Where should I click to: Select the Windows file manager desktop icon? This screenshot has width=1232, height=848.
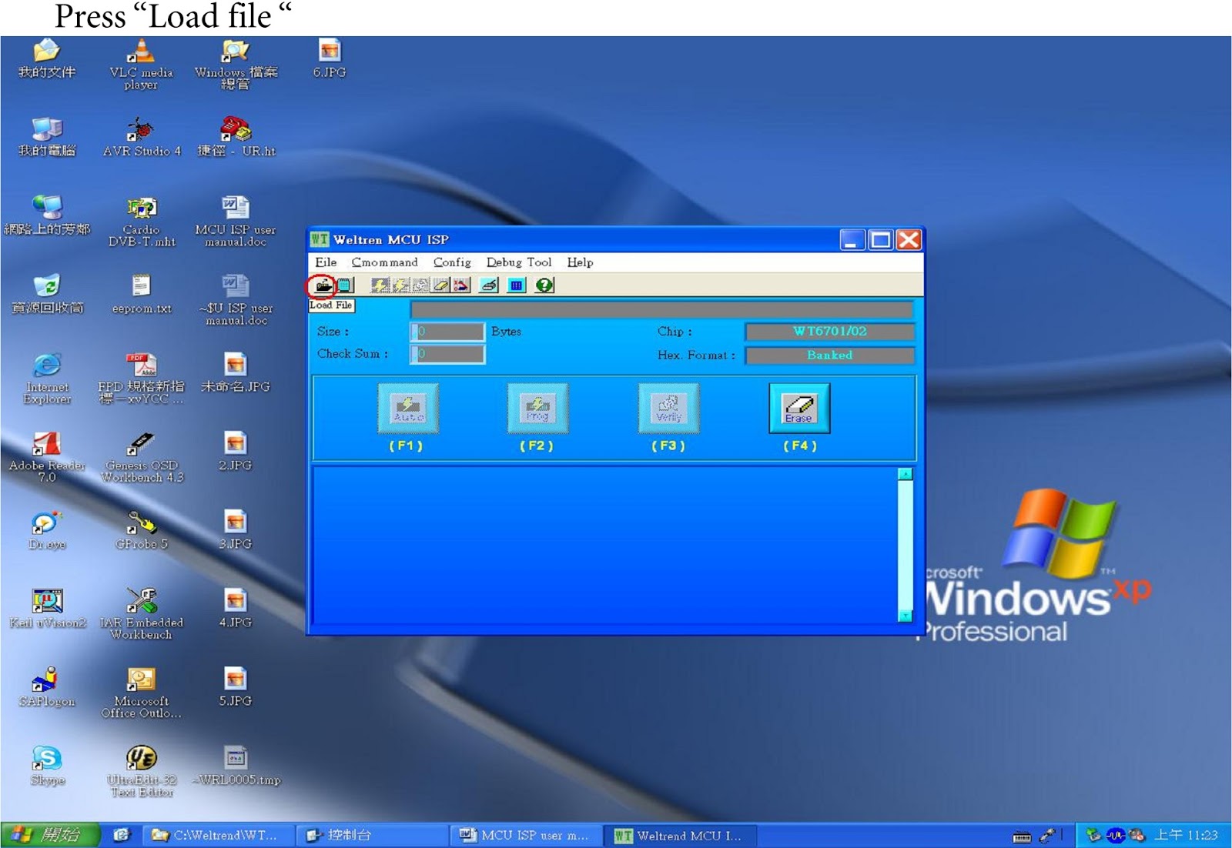coord(236,65)
